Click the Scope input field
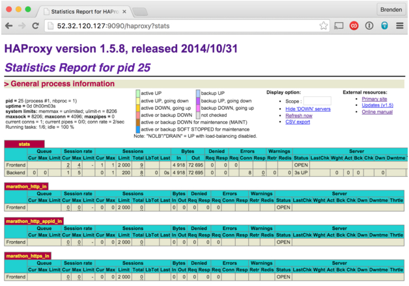 coord(317,101)
